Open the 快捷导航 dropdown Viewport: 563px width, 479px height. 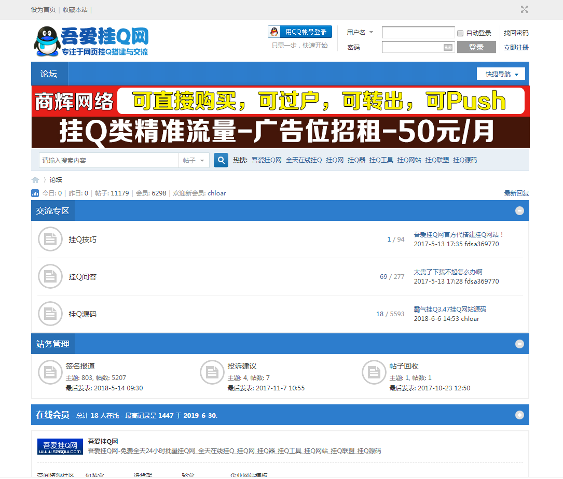501,74
